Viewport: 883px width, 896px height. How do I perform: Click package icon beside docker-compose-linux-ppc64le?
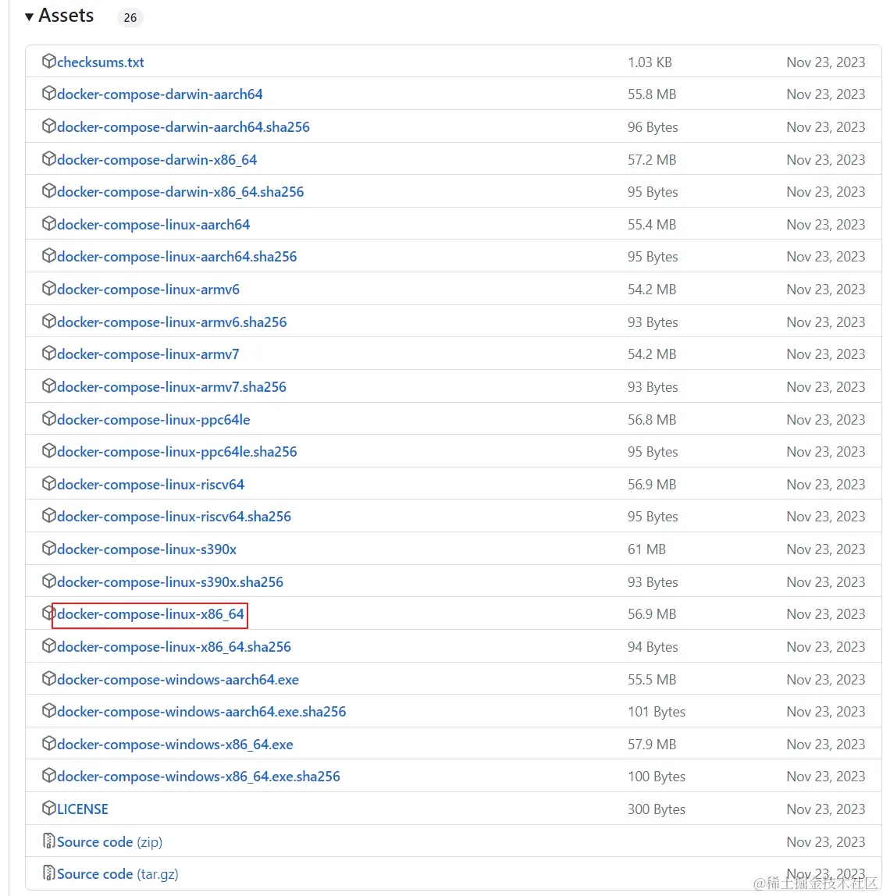pyautogui.click(x=49, y=418)
